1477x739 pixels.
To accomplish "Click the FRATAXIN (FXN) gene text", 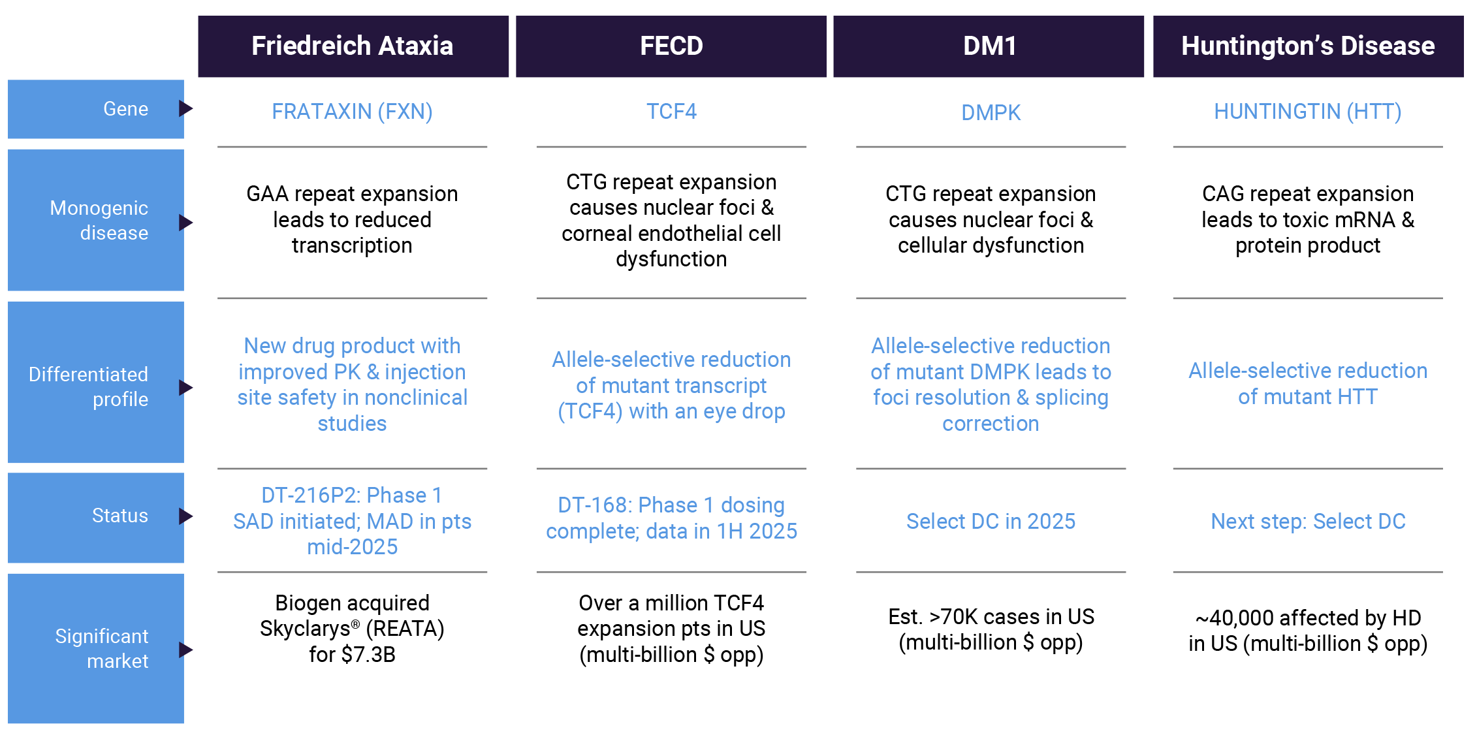I will pos(353,112).
